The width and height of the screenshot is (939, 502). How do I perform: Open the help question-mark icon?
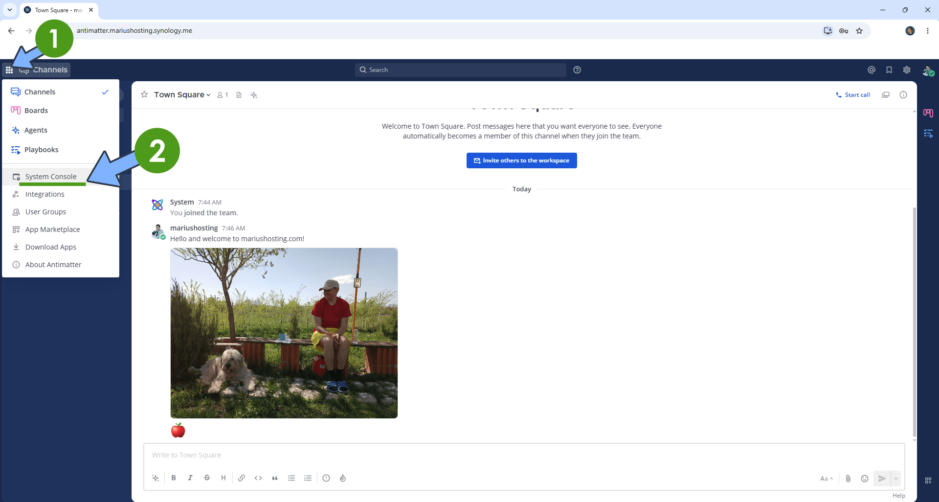[x=577, y=70]
